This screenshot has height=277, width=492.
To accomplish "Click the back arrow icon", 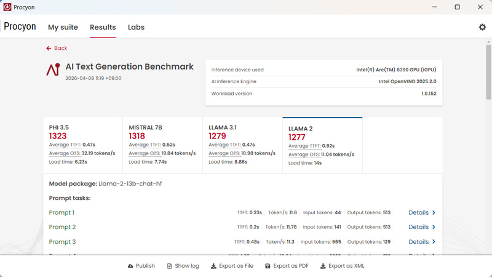I will coord(49,48).
